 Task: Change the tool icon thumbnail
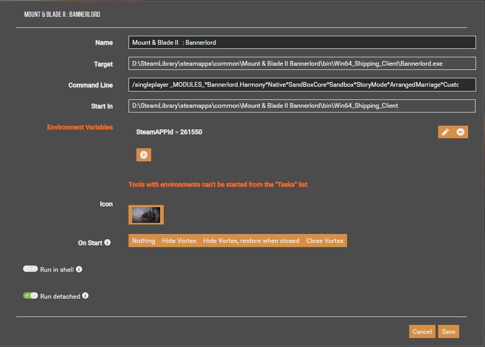point(146,215)
